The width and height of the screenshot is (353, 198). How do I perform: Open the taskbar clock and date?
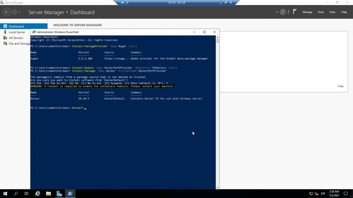coord(334,194)
